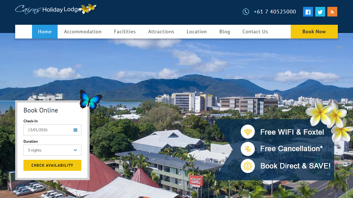The height and width of the screenshot is (198, 353).
Task: Click the Check Availability button
Action: 52,165
